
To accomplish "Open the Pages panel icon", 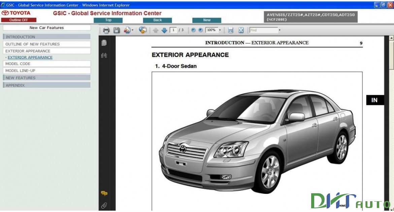I will tap(104, 43).
